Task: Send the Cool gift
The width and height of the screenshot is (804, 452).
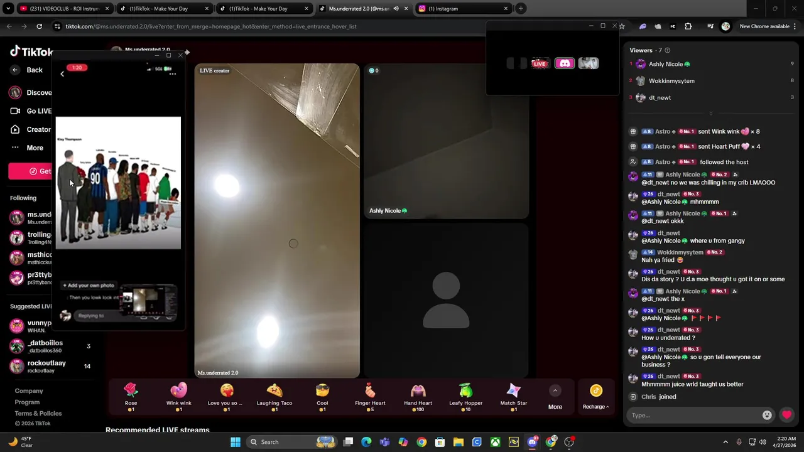Action: (322, 397)
